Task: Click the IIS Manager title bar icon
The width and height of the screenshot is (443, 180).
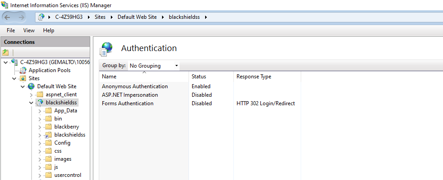Action: pos(4,5)
